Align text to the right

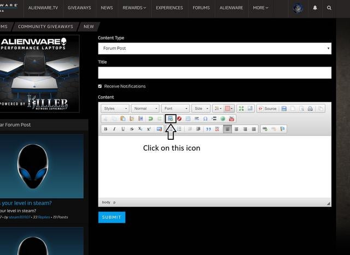245,129
